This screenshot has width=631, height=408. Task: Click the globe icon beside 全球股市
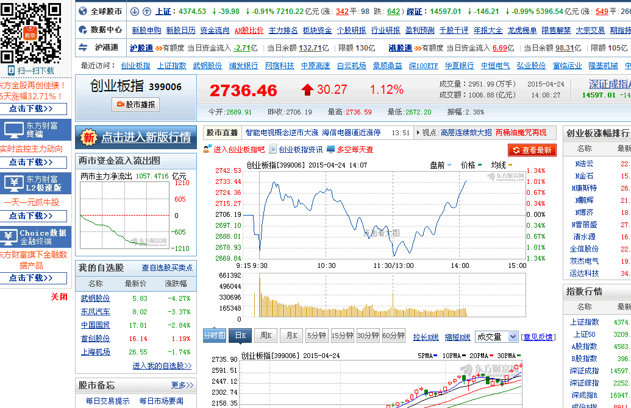83,11
